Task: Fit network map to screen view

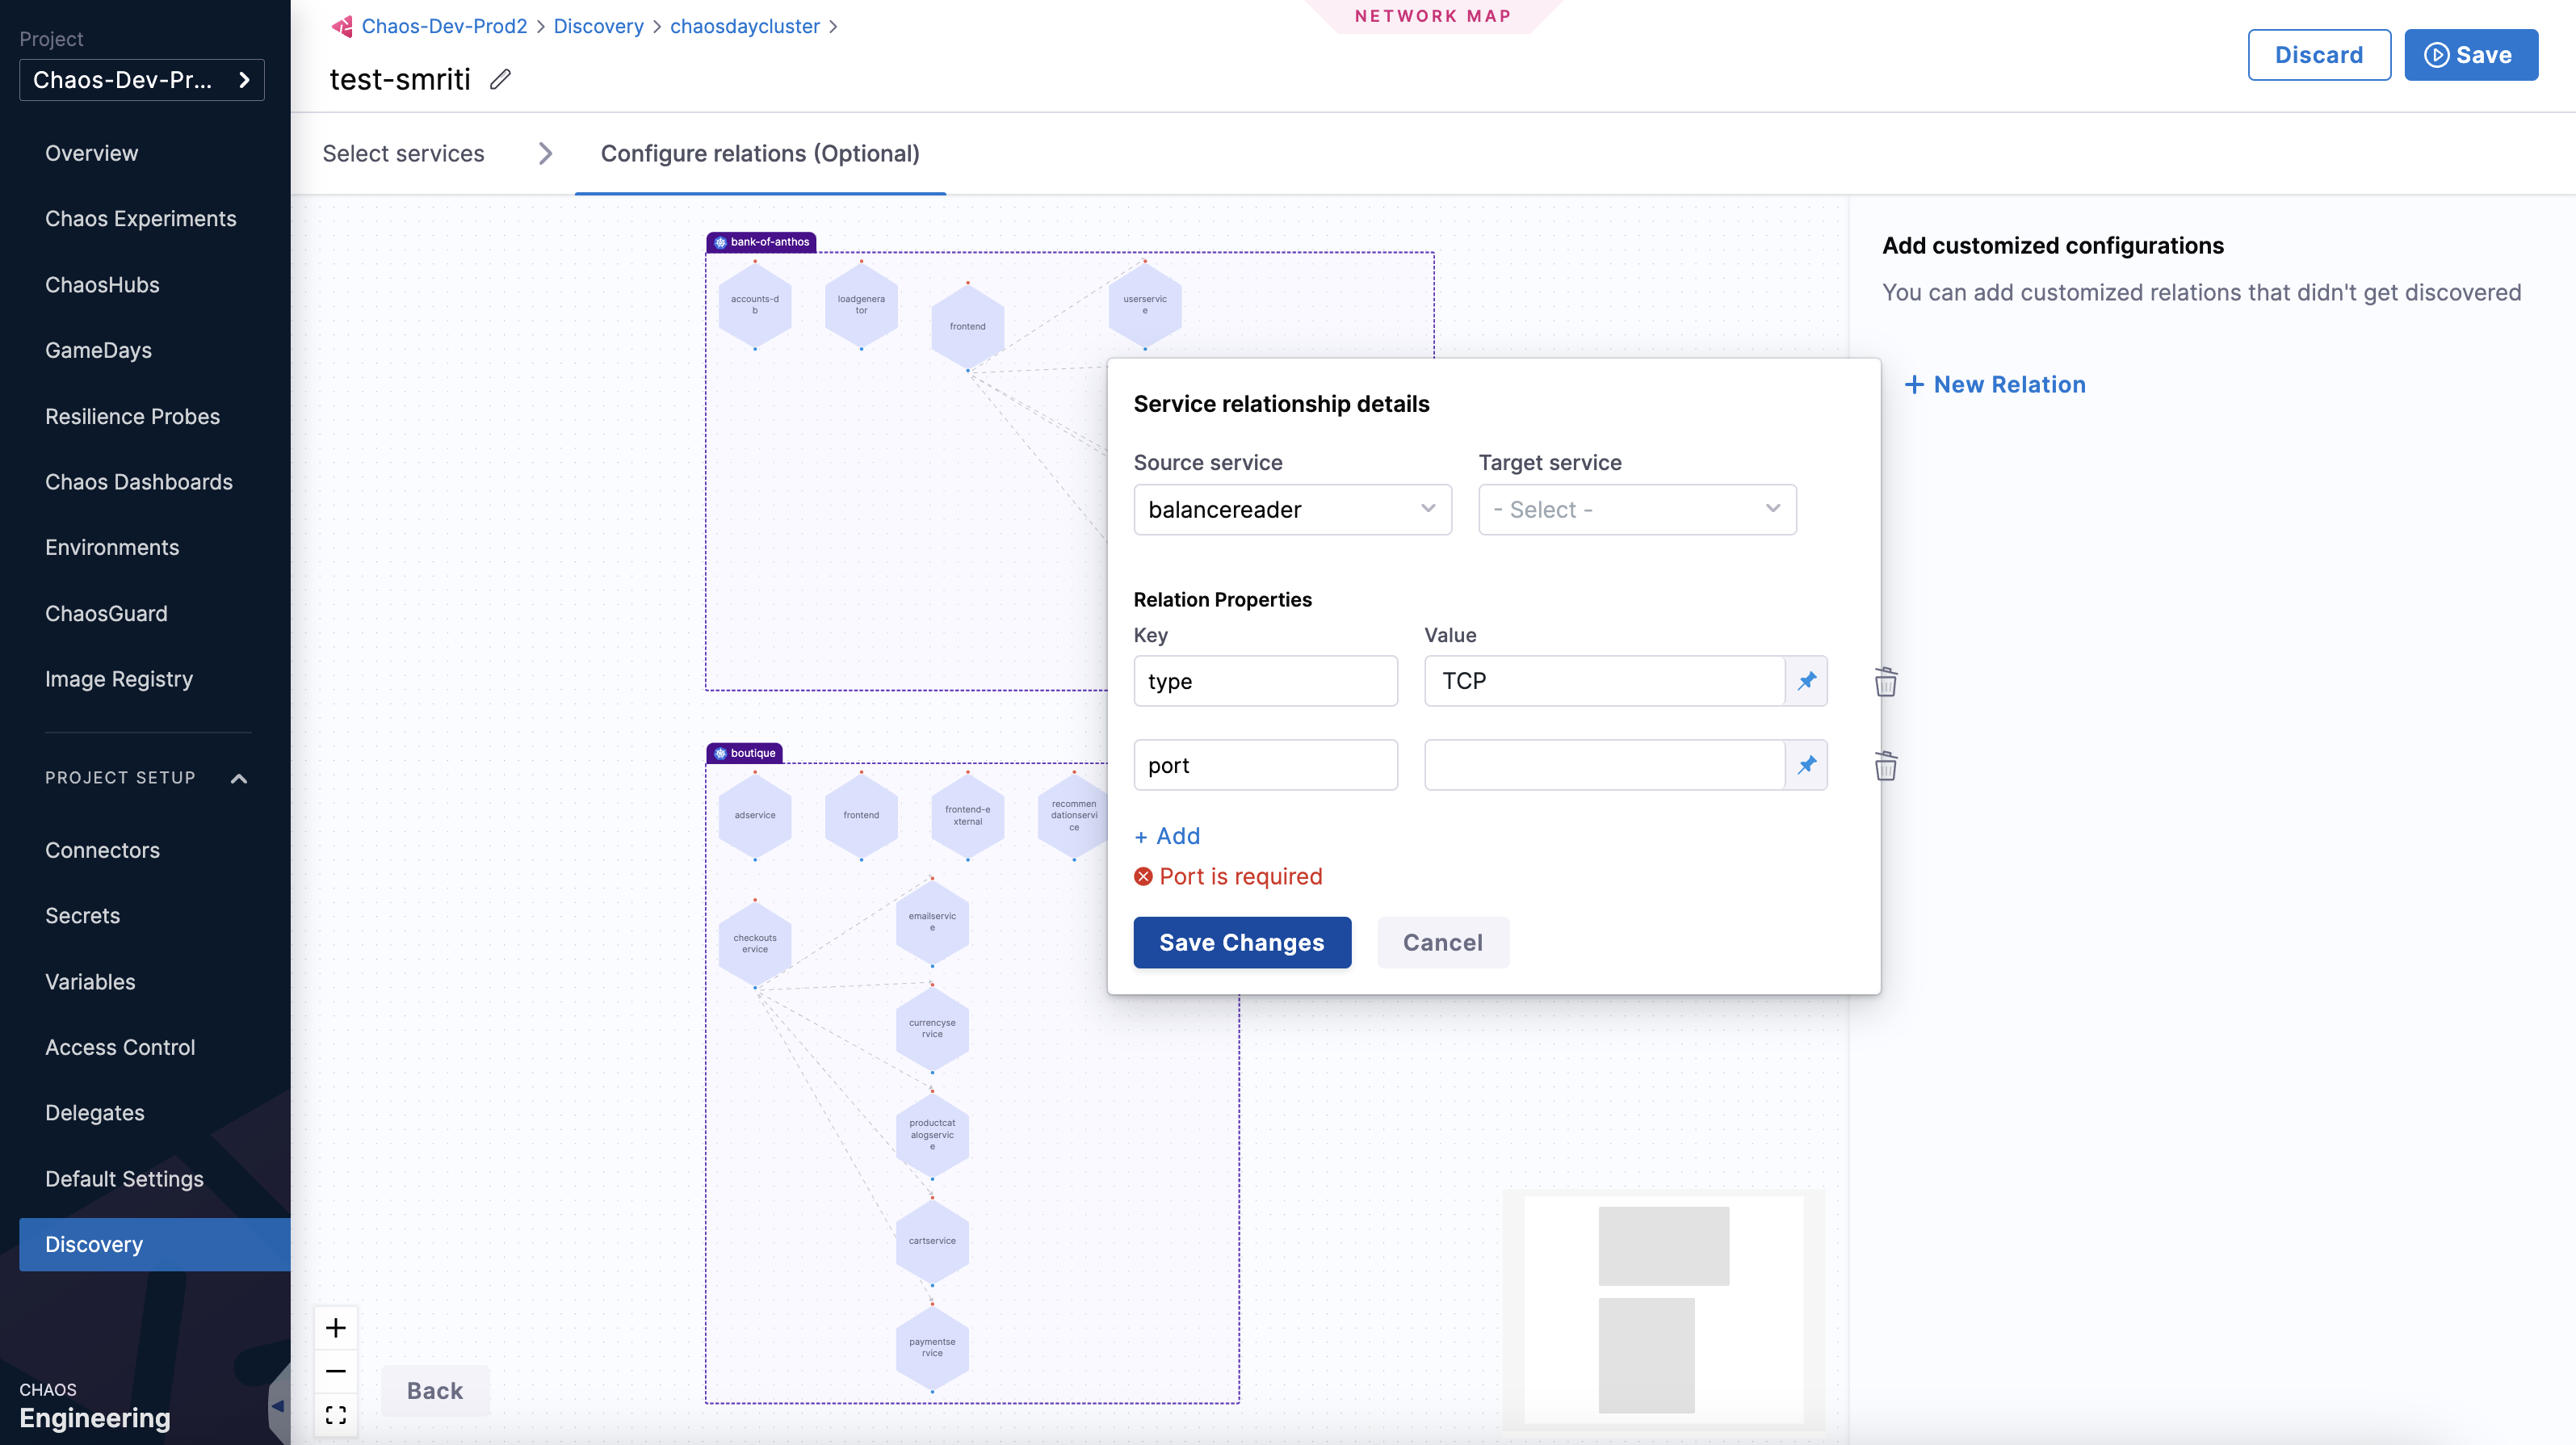Action: 336,1414
